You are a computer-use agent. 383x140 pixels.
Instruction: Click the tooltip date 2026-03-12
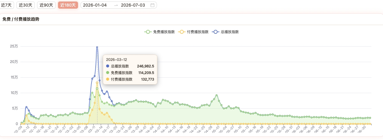click(117, 59)
